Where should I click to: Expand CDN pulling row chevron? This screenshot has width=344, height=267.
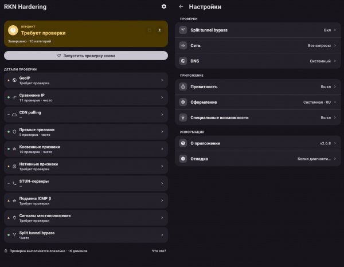click(x=162, y=115)
